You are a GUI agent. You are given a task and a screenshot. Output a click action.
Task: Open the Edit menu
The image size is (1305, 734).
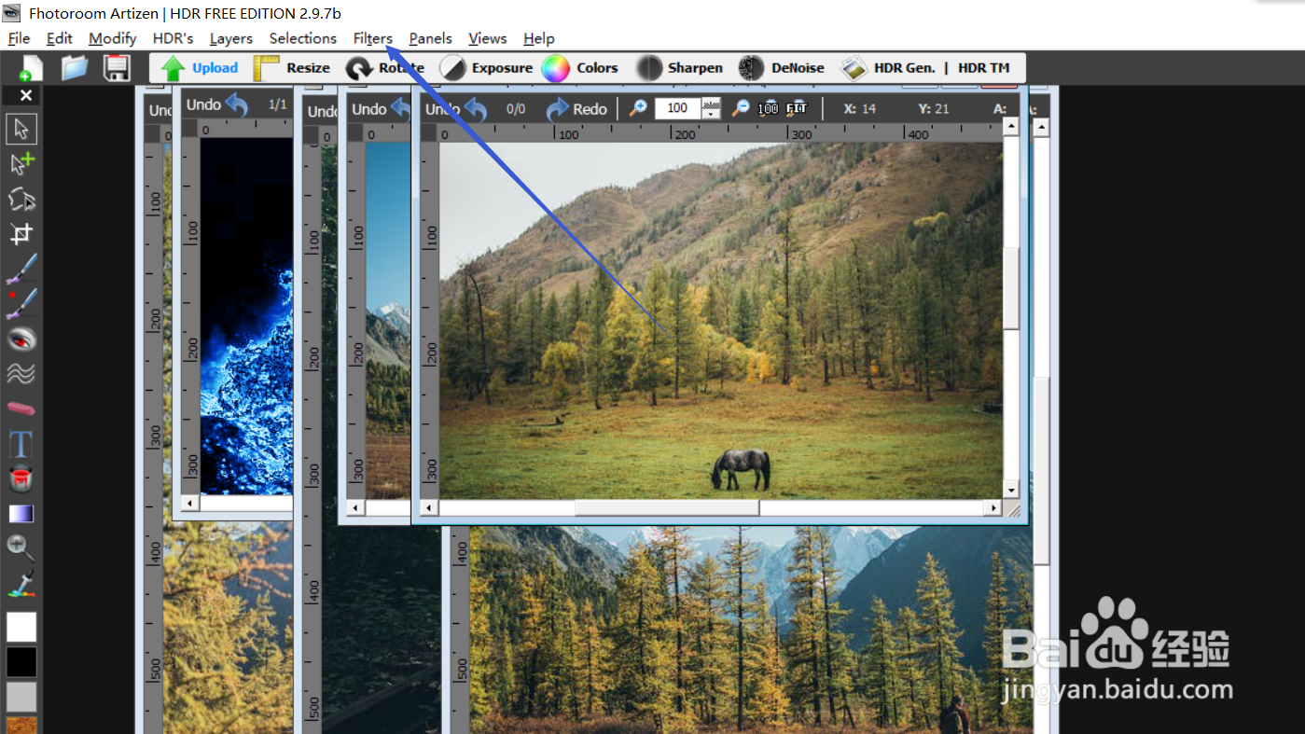click(60, 38)
